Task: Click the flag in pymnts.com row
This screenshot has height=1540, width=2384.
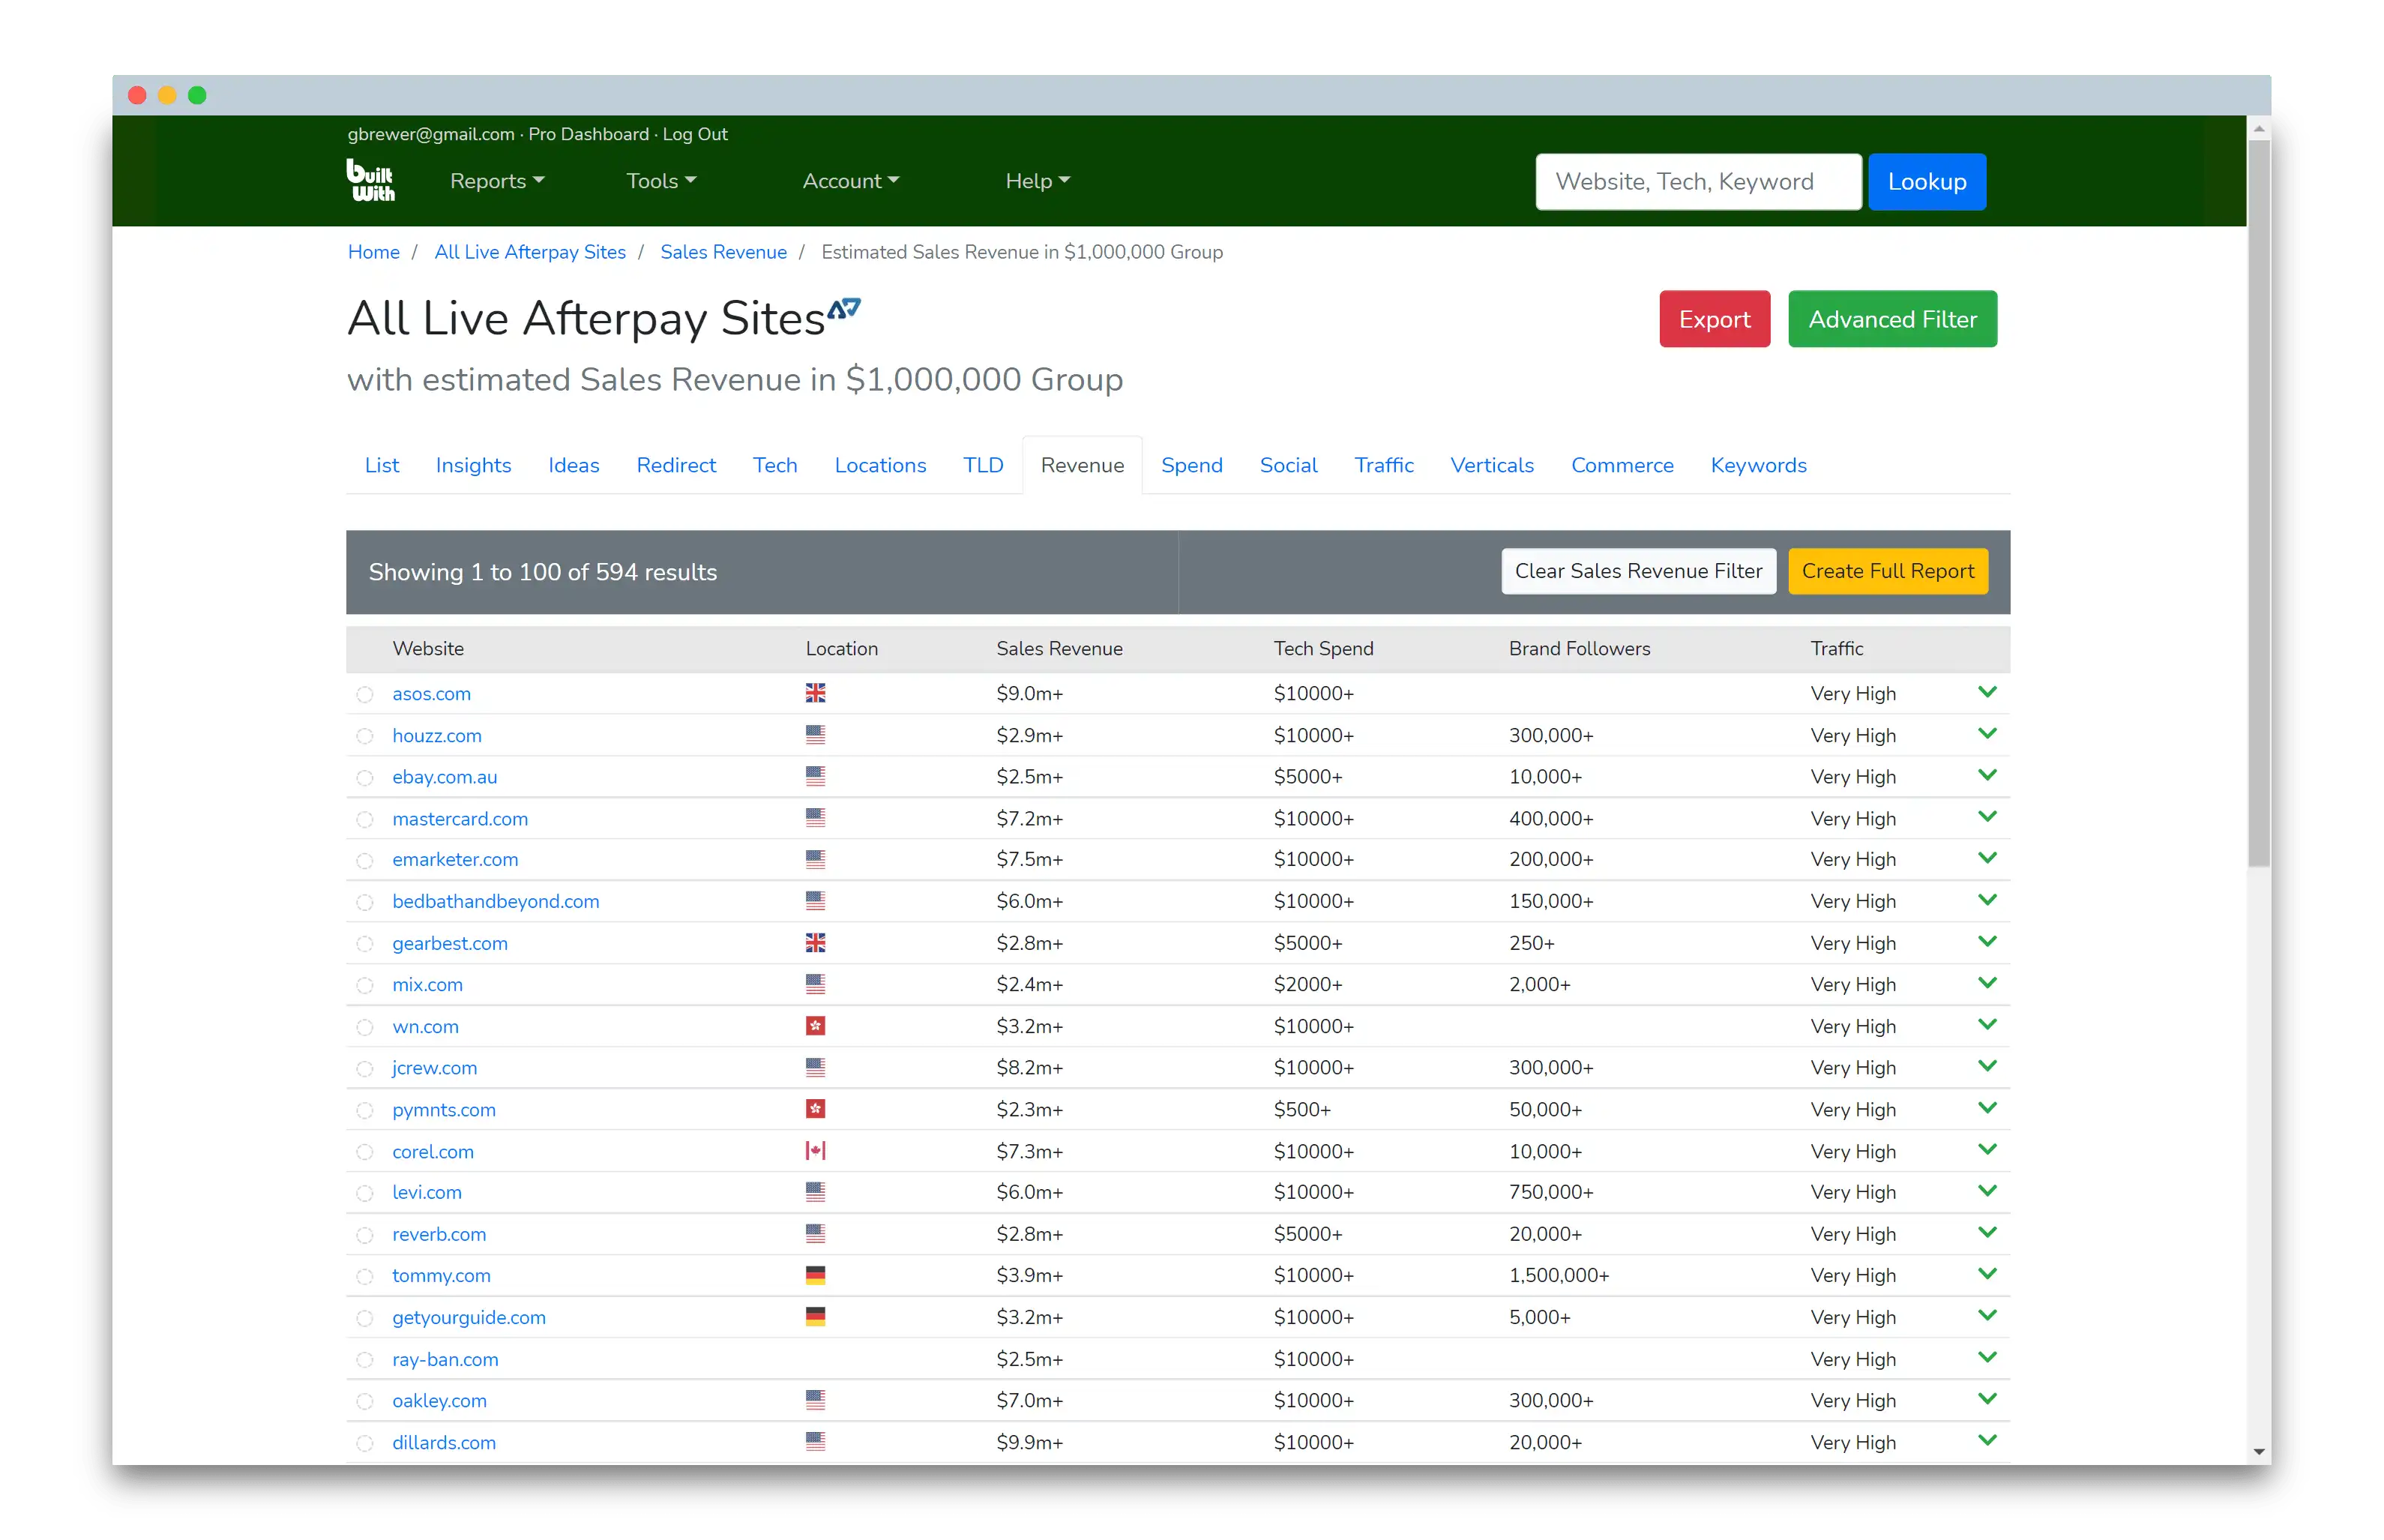Action: (x=816, y=1109)
